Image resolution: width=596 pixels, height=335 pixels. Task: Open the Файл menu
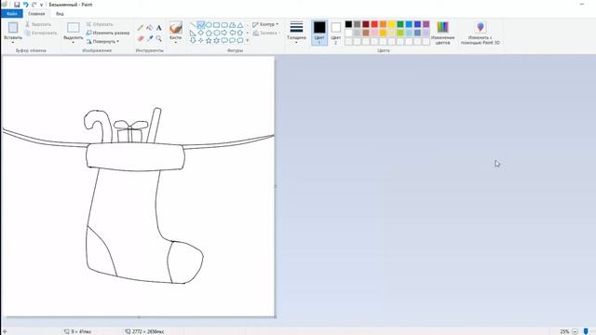click(12, 14)
